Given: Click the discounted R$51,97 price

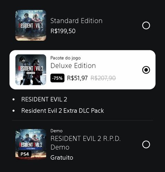Looking at the screenshot, I should (77, 78).
